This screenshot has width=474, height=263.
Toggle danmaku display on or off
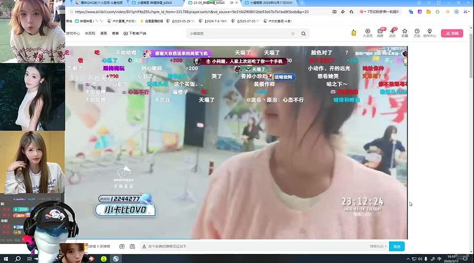pyautogui.click(x=122, y=246)
